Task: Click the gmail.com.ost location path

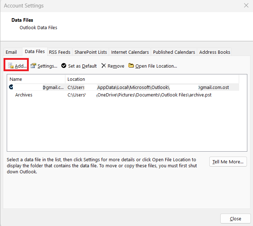Action: pyautogui.click(x=148, y=87)
